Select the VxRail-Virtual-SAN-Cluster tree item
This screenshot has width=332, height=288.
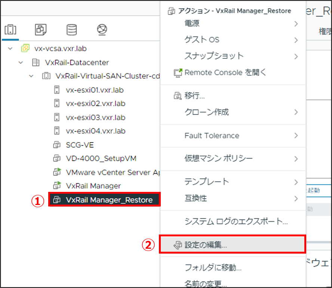pyautogui.click(x=108, y=76)
